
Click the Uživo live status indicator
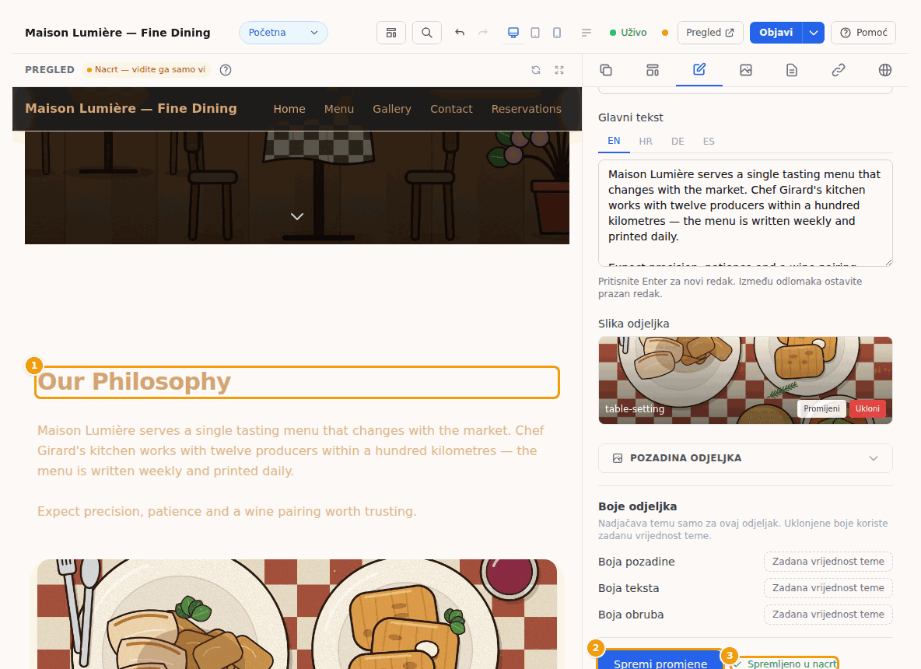tap(628, 33)
